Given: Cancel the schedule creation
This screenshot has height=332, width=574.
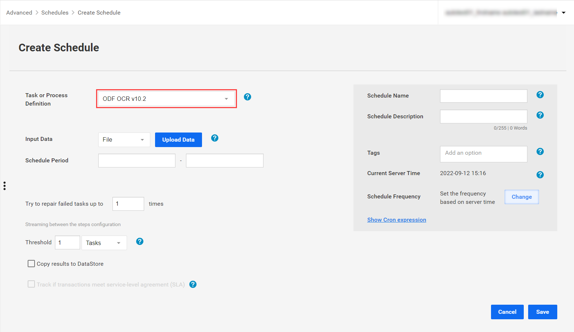Looking at the screenshot, I should tap(507, 312).
